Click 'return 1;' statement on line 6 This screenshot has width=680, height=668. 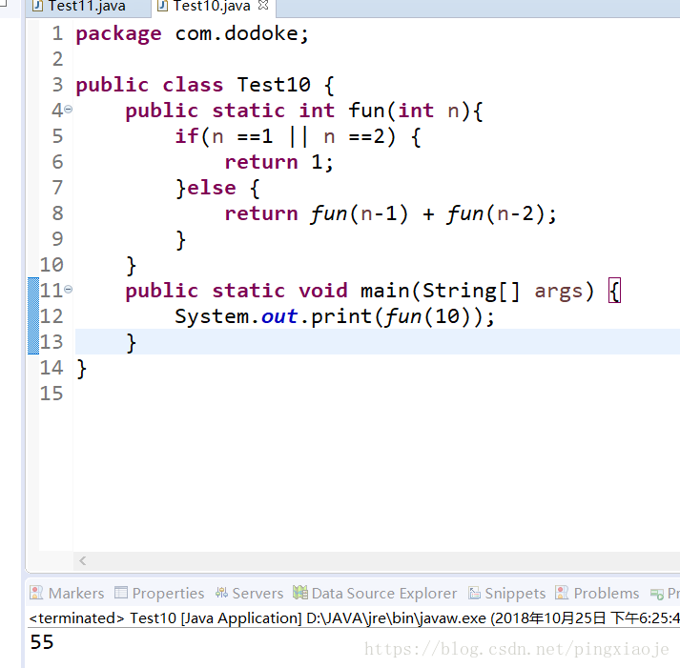[278, 162]
